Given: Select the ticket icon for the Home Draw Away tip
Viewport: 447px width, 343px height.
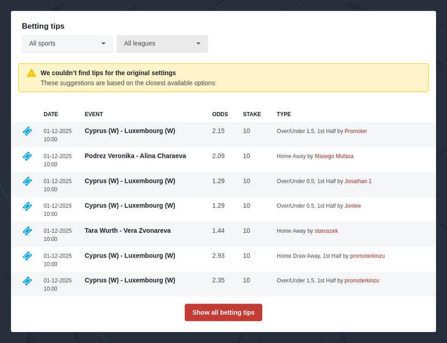Looking at the screenshot, I should (27, 255).
